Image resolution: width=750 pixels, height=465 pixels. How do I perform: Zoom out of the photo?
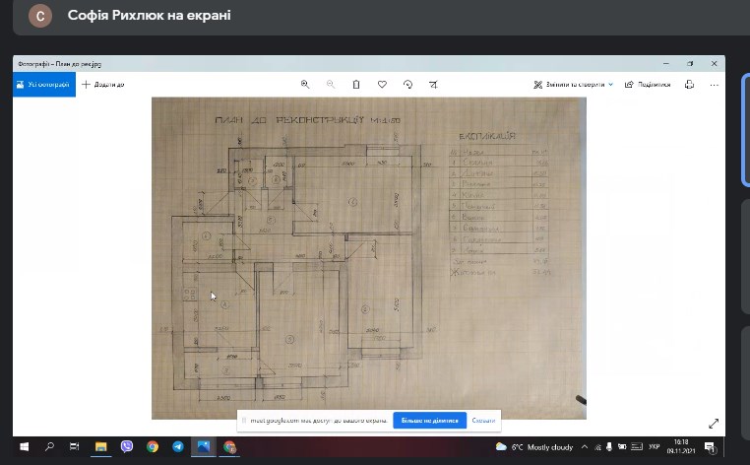(x=331, y=85)
